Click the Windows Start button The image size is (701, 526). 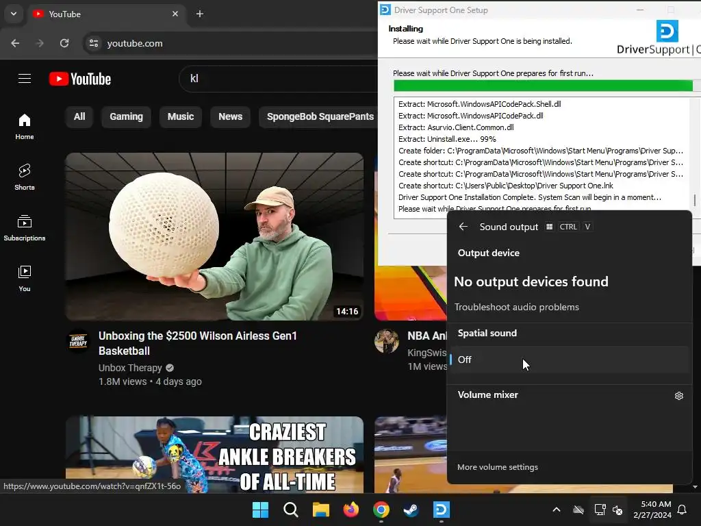pyautogui.click(x=260, y=510)
